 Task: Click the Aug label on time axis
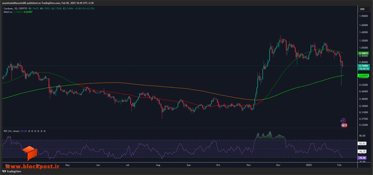158,164
